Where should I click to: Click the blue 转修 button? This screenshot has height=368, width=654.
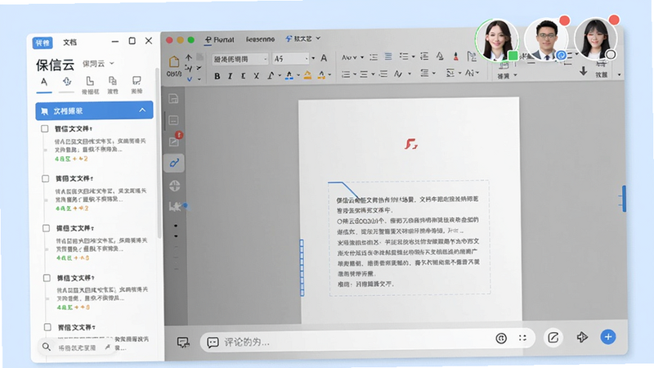[x=43, y=43]
